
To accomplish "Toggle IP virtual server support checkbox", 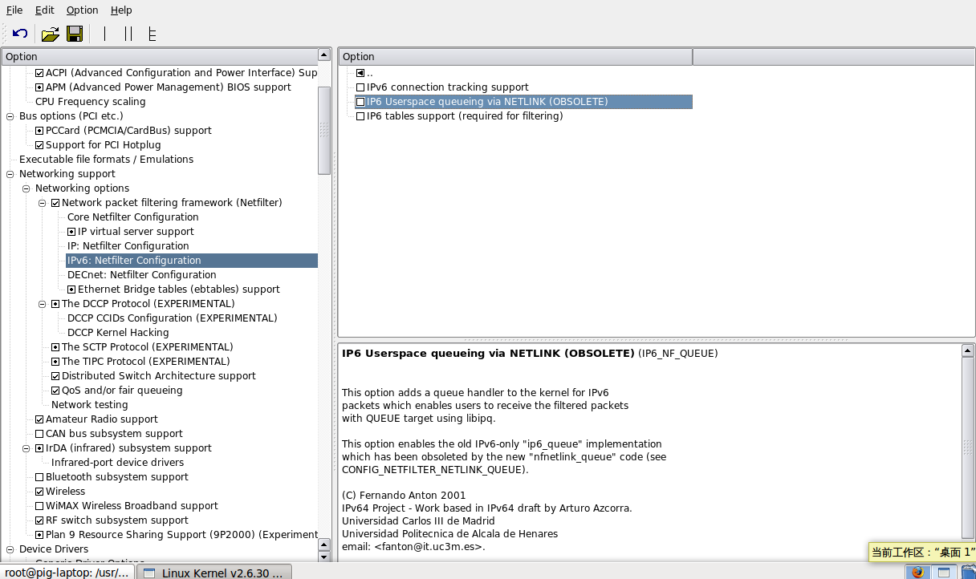I will coord(71,232).
